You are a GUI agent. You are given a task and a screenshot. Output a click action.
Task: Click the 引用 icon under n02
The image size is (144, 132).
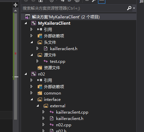pos(40,80)
